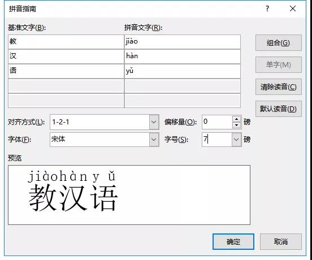The height and width of the screenshot is (260, 312).
Task: Click the 单字(M) button
Action: coord(279,64)
